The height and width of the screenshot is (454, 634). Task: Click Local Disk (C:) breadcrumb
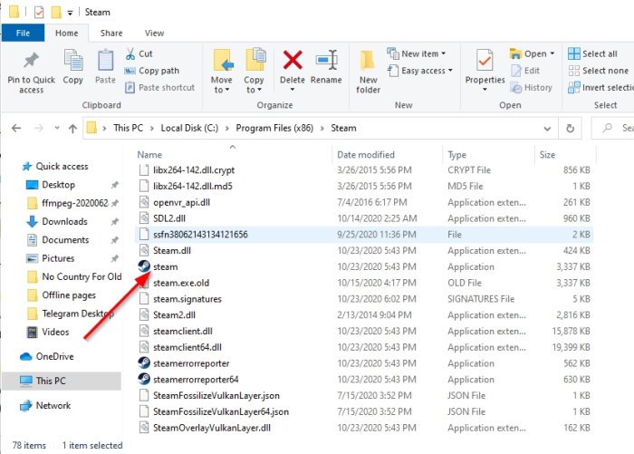(x=189, y=129)
